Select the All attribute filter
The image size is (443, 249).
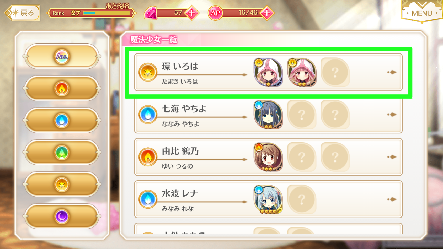pyautogui.click(x=62, y=56)
